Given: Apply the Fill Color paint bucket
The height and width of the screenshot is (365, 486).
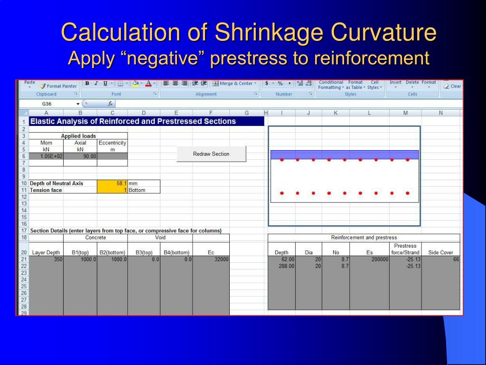Looking at the screenshot, I should [x=135, y=83].
